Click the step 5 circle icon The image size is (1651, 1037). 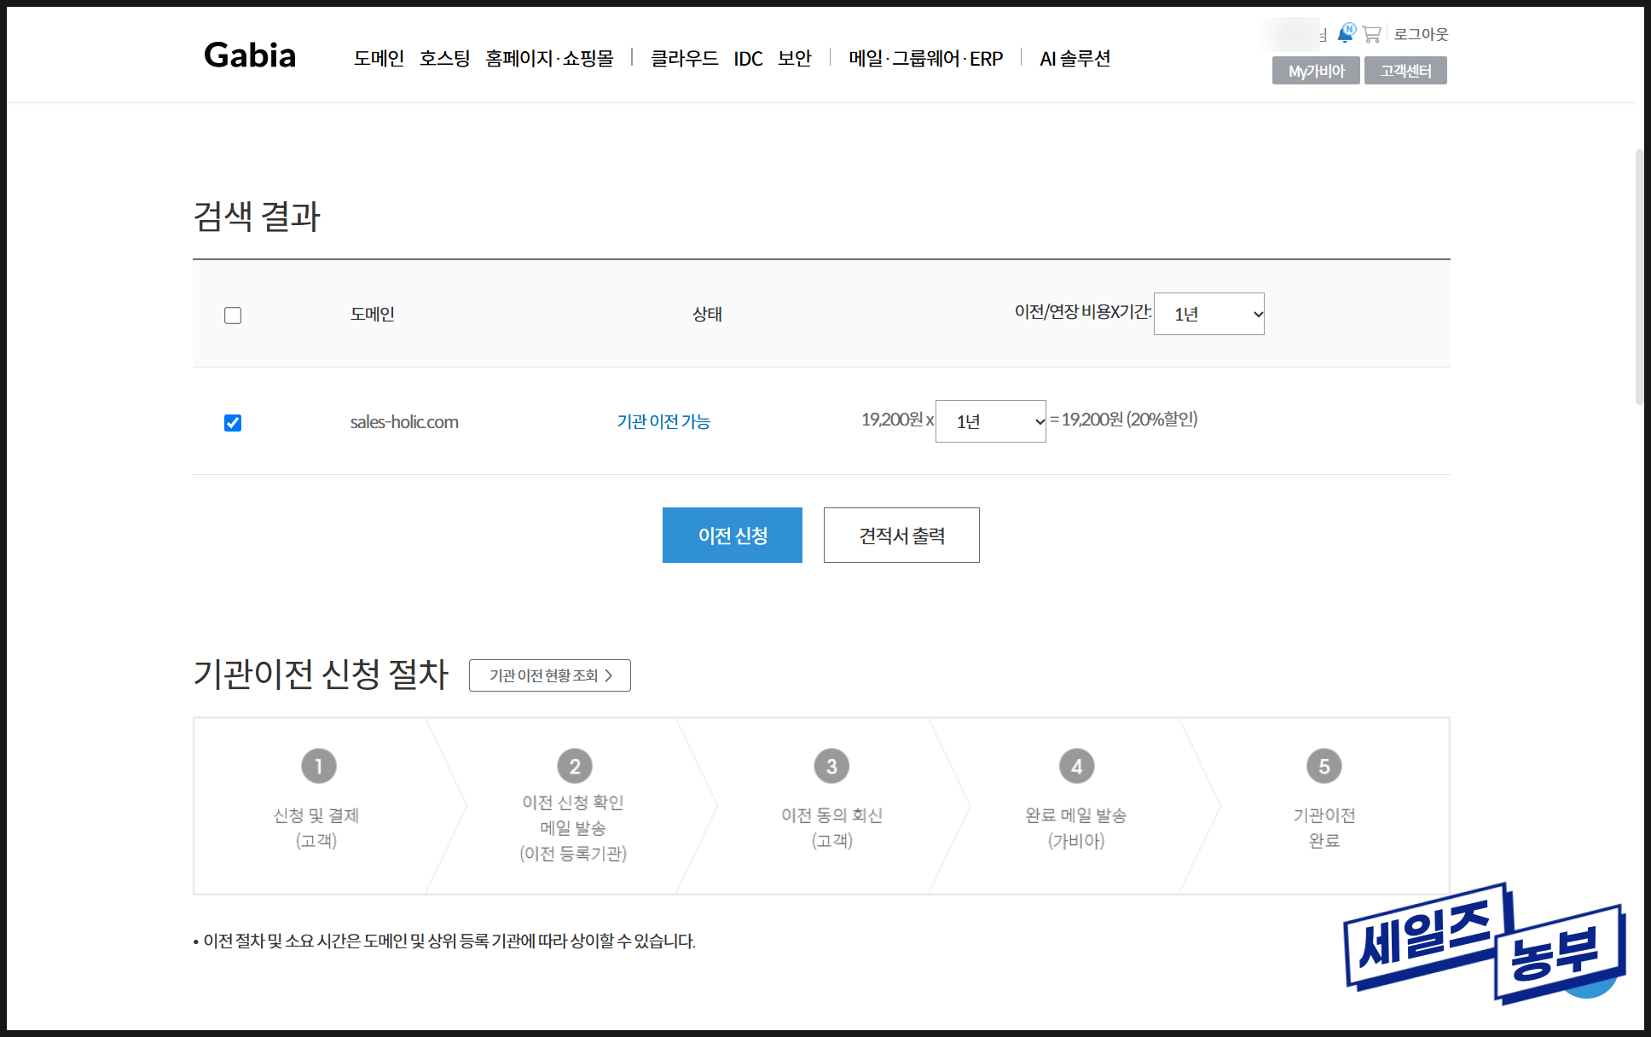tap(1324, 766)
